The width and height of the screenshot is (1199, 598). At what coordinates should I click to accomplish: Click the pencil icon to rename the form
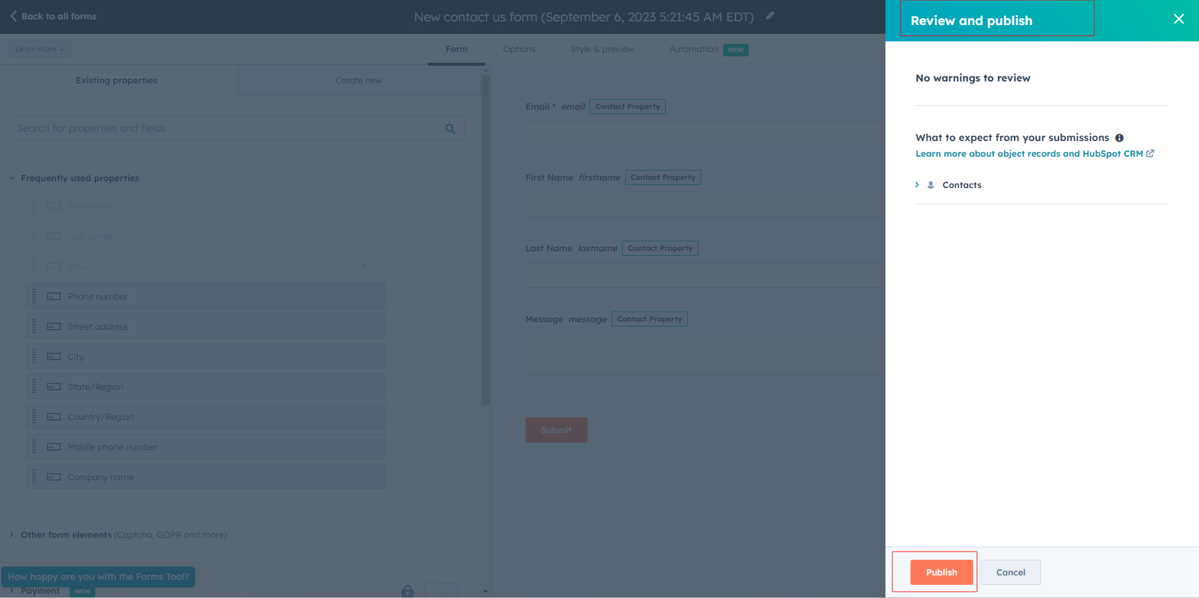(x=770, y=16)
